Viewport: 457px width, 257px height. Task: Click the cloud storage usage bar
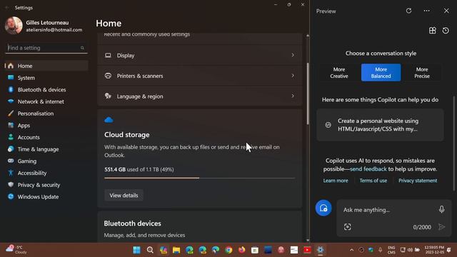point(200,178)
